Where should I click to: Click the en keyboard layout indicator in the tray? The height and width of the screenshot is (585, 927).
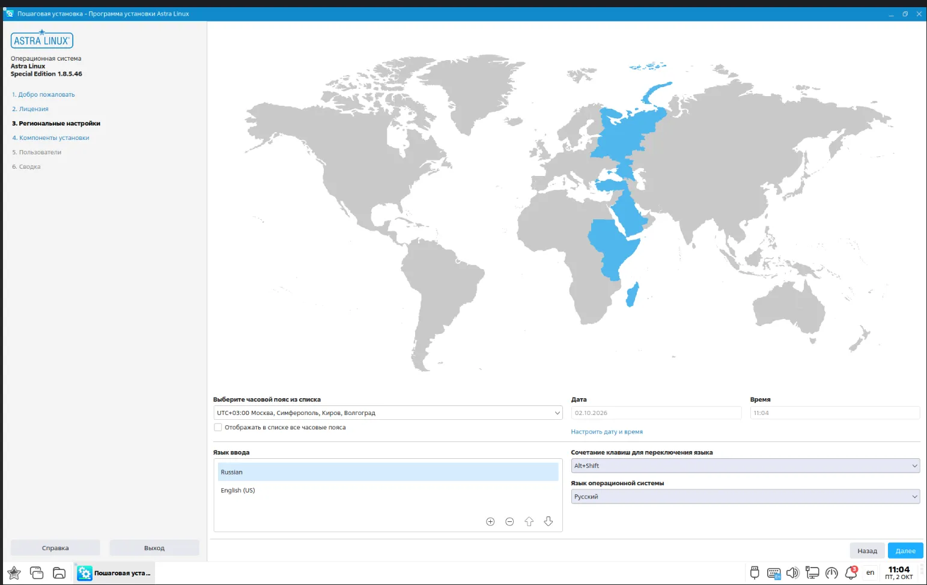870,573
